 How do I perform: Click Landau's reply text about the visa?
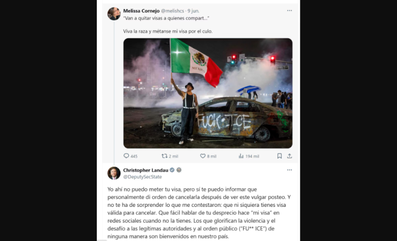(197, 213)
